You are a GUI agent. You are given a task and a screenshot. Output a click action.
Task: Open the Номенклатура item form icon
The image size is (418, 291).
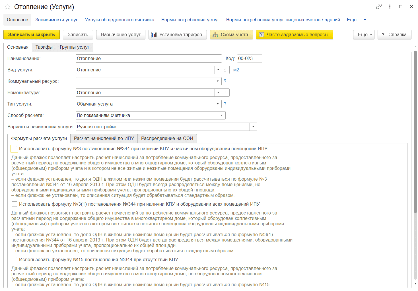click(x=226, y=92)
